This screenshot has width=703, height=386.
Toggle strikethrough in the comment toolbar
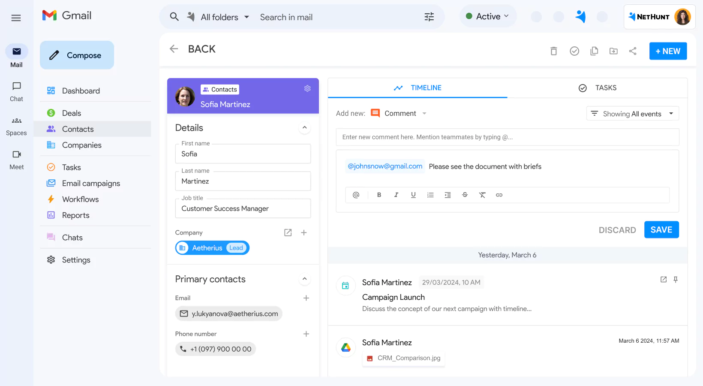(x=465, y=195)
